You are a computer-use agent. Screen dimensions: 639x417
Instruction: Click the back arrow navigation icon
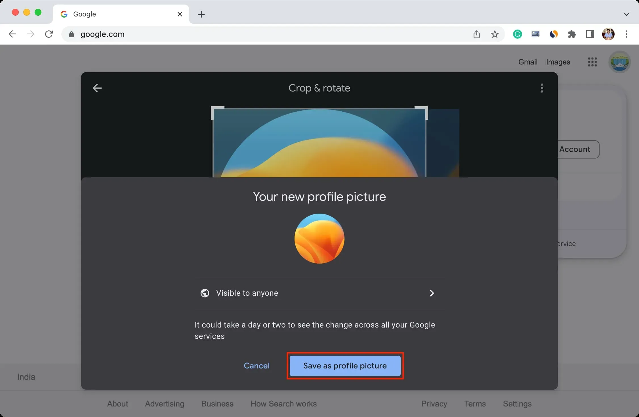[x=97, y=88]
